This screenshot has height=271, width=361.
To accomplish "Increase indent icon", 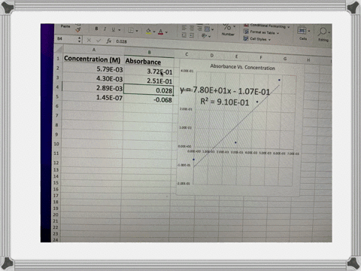I will point(192,35).
